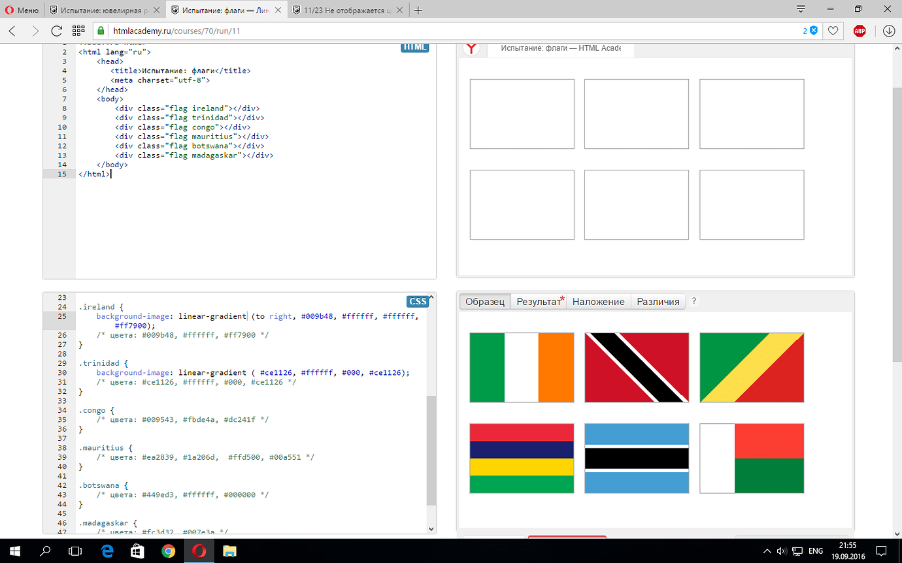Click the .trinidad selector in CSS
902x563 pixels.
click(99, 363)
